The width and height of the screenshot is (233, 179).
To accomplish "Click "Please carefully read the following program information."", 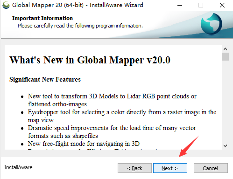I will click(80, 26).
